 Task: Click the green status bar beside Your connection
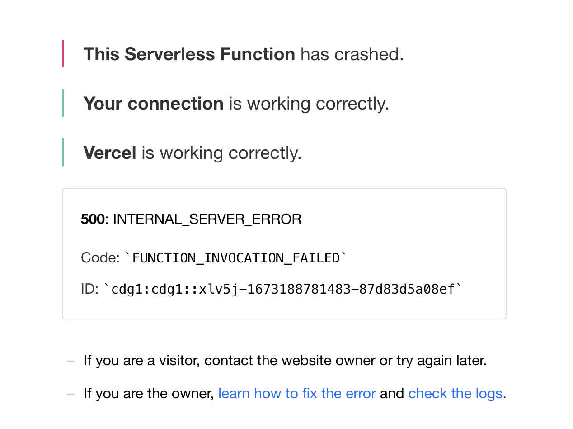(63, 103)
